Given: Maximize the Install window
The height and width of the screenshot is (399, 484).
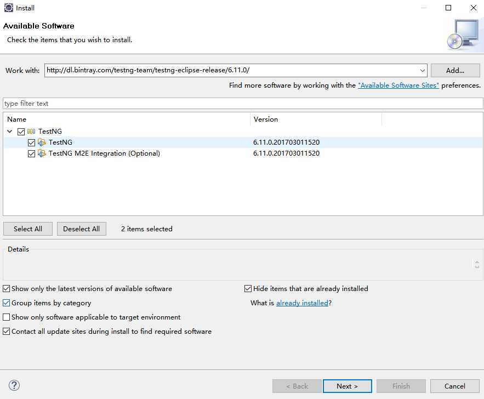Looking at the screenshot, I should coord(448,8).
